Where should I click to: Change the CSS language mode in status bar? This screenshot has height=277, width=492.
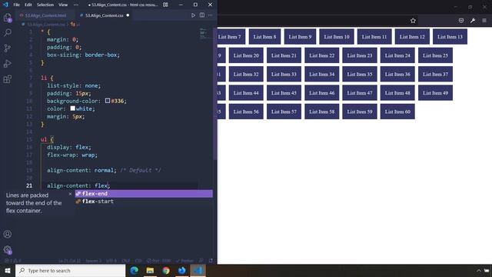[x=138, y=261]
